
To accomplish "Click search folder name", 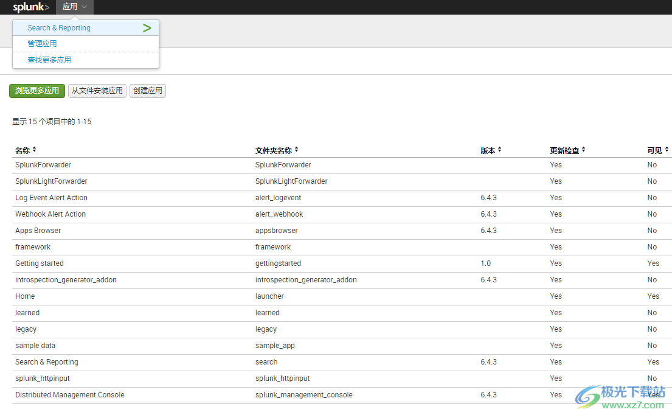I will pos(266,362).
